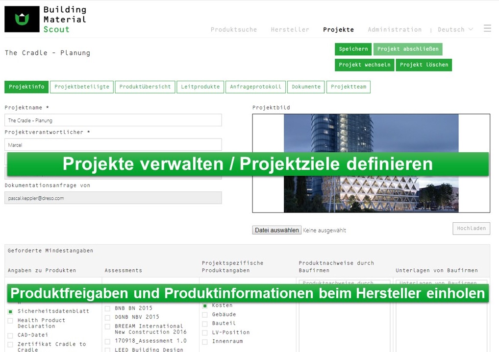
Task: Check the LV-Position checkbox
Action: click(x=205, y=332)
